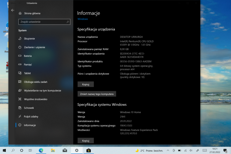Open Skupienie focus assist settings

point(29,38)
